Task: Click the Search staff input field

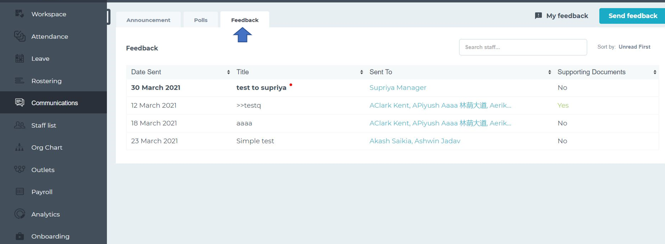Action: click(523, 47)
